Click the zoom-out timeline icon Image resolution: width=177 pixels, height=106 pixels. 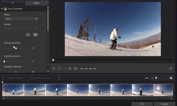(x=152, y=78)
